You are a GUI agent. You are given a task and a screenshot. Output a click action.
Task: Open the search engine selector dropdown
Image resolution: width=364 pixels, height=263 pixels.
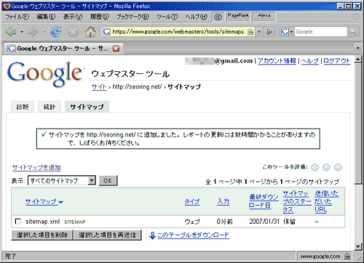[287, 32]
